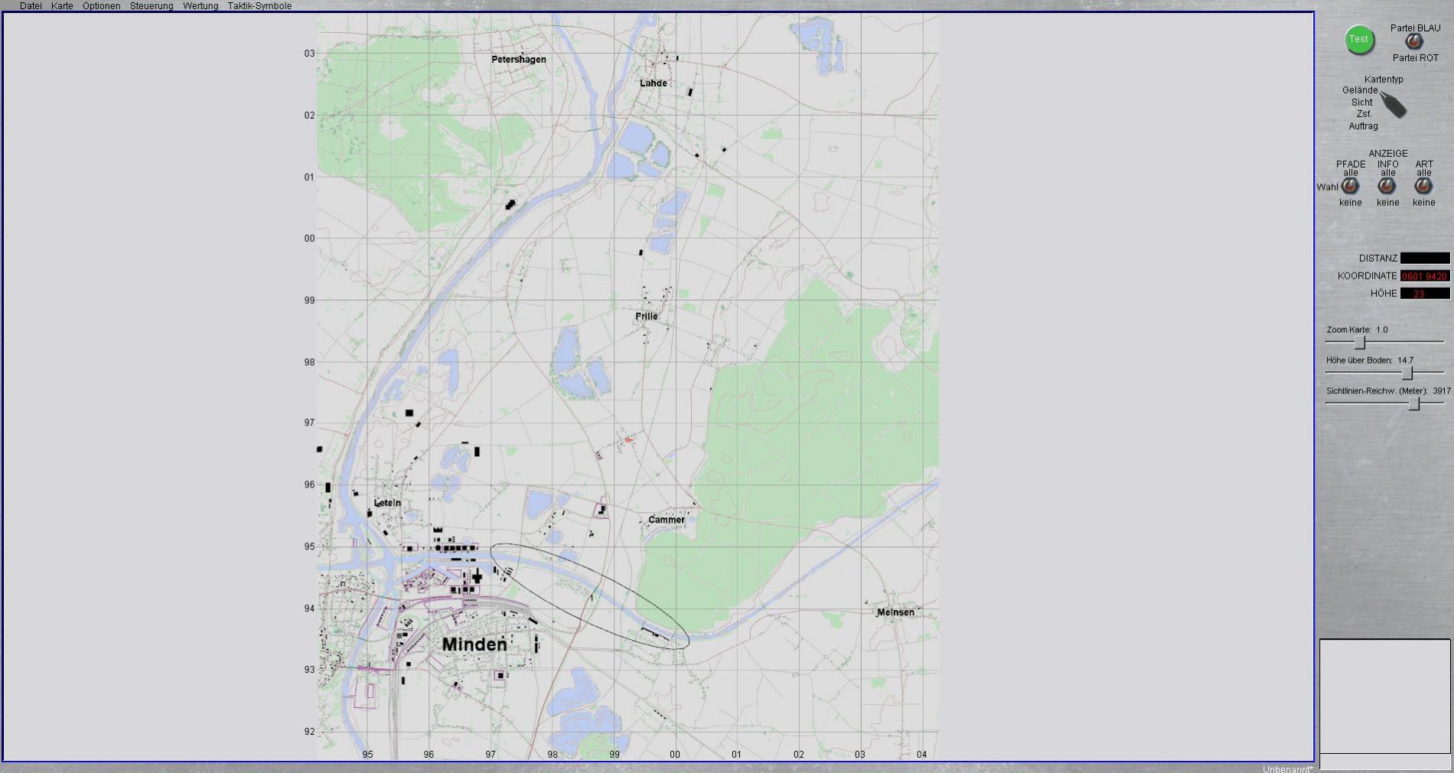Expand the Taktik-Symbole menu

click(259, 6)
